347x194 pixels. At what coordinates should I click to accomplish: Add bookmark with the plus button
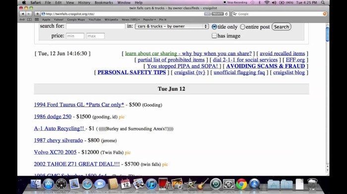click(37, 14)
